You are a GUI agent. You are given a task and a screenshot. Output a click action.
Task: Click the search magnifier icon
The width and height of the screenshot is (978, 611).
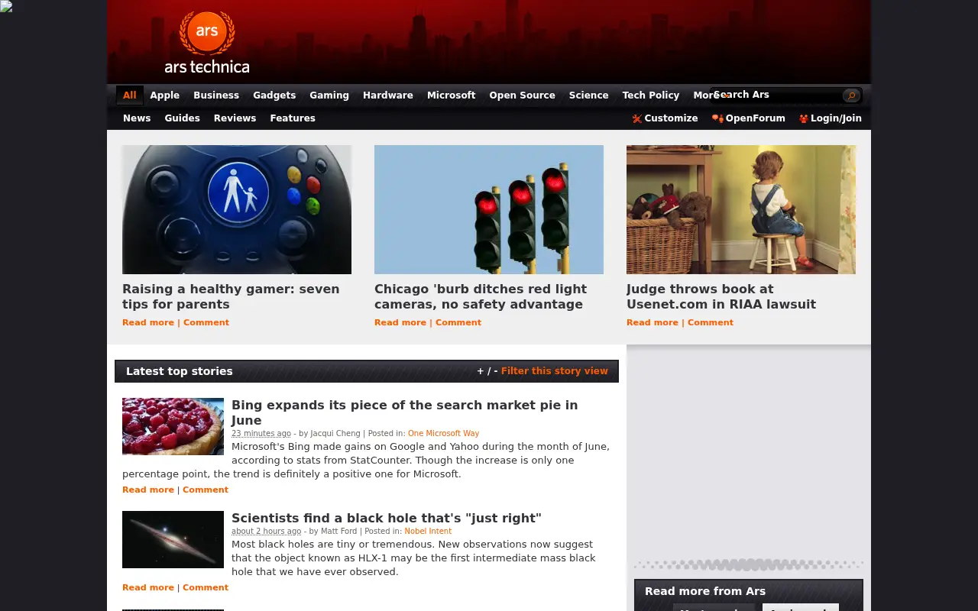(851, 95)
